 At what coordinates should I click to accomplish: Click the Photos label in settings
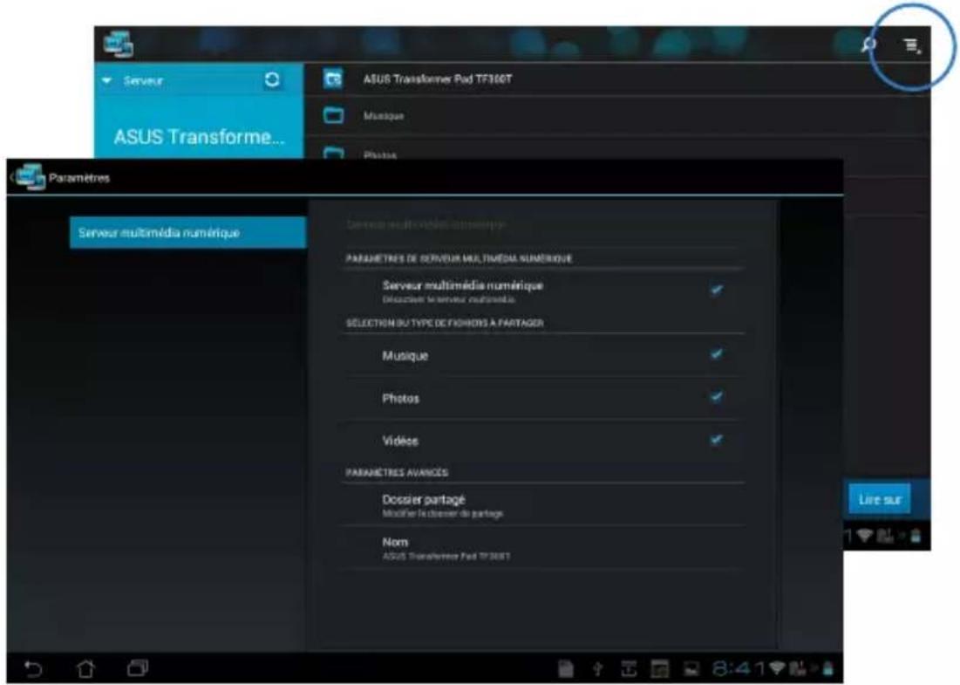(400, 398)
